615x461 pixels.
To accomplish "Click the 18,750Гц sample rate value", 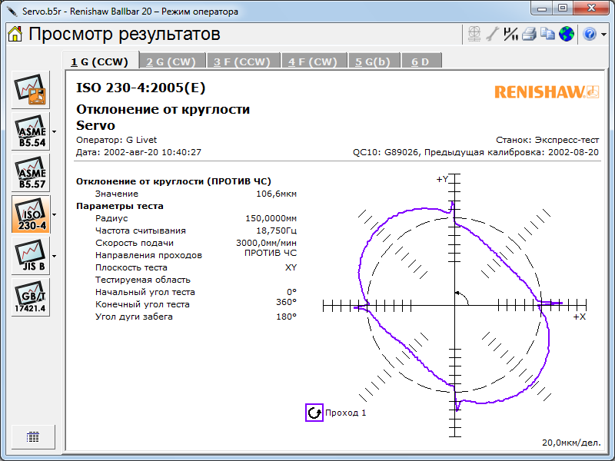I will (x=277, y=230).
